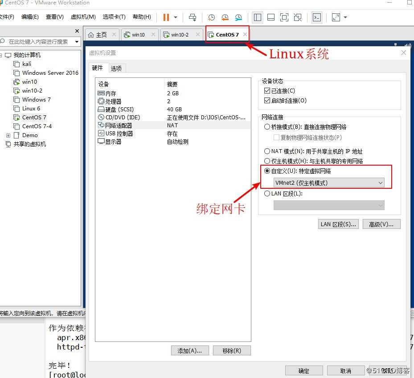This screenshot has height=378, width=414.
Task: Open the 帮助(H) menu
Action: click(x=142, y=17)
